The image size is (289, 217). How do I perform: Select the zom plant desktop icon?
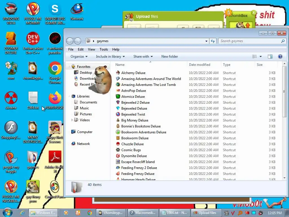11,70
